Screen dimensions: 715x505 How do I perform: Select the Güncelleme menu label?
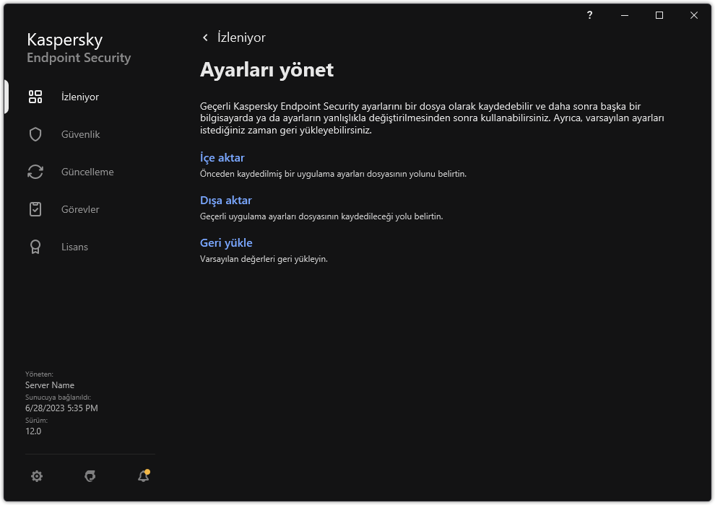87,172
